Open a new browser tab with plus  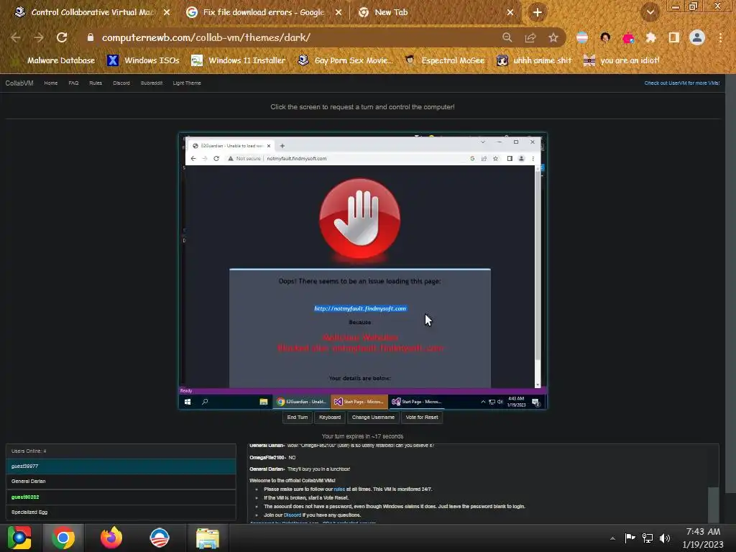coord(538,12)
